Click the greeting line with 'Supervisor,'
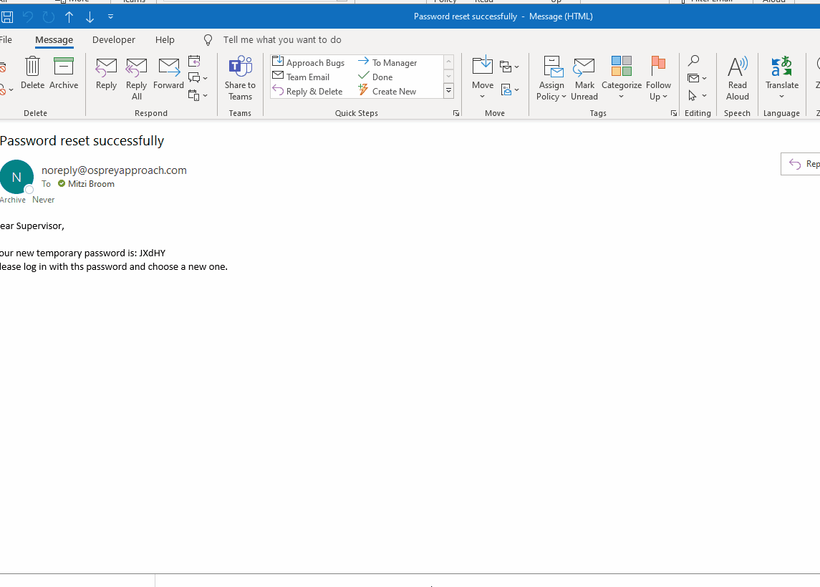820x587 pixels. (x=32, y=225)
